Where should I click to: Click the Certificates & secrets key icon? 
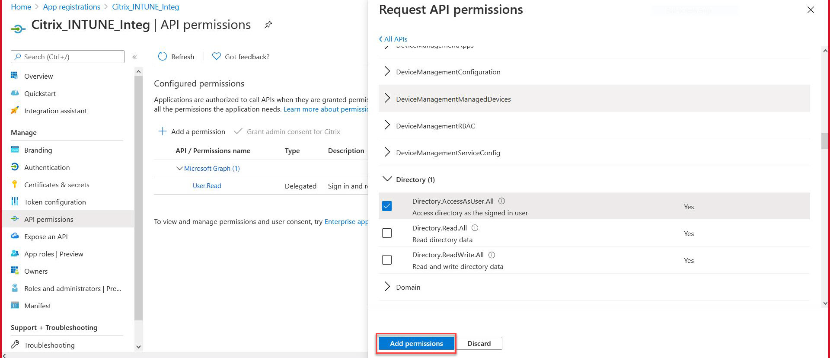[15, 184]
